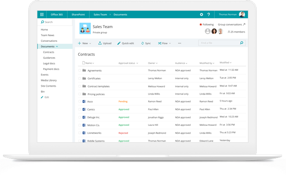Select the Agreements folder row checkbox

[x=80, y=70]
